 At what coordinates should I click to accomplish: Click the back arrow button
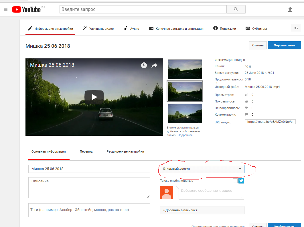click(296, 28)
